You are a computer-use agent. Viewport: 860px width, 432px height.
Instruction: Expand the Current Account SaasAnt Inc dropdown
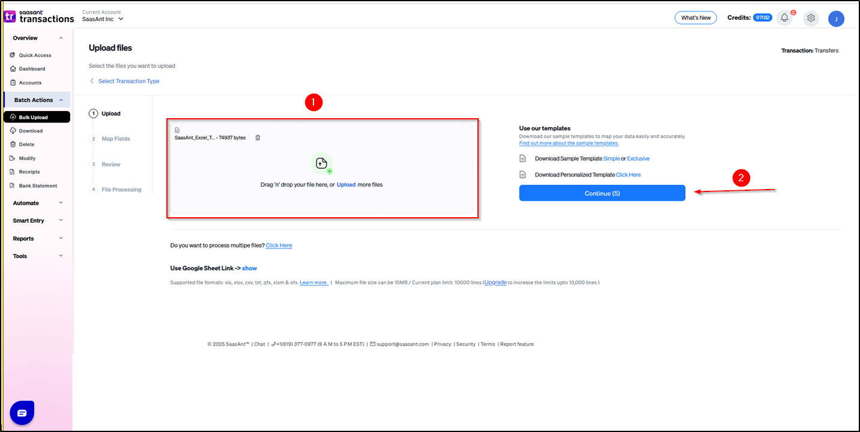[103, 19]
